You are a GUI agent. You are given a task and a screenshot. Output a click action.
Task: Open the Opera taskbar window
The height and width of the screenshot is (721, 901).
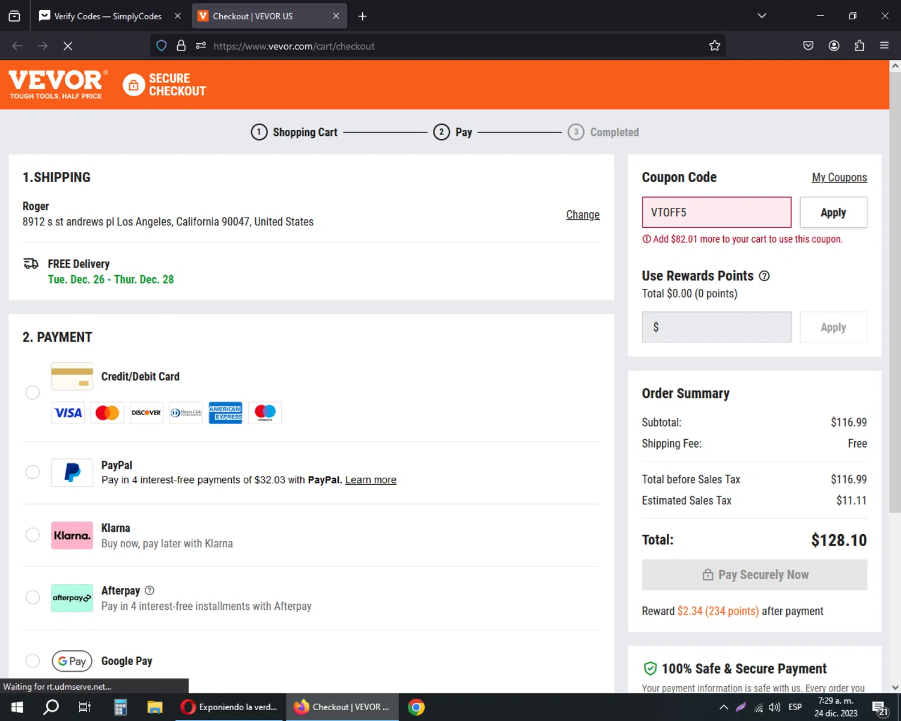(x=229, y=707)
